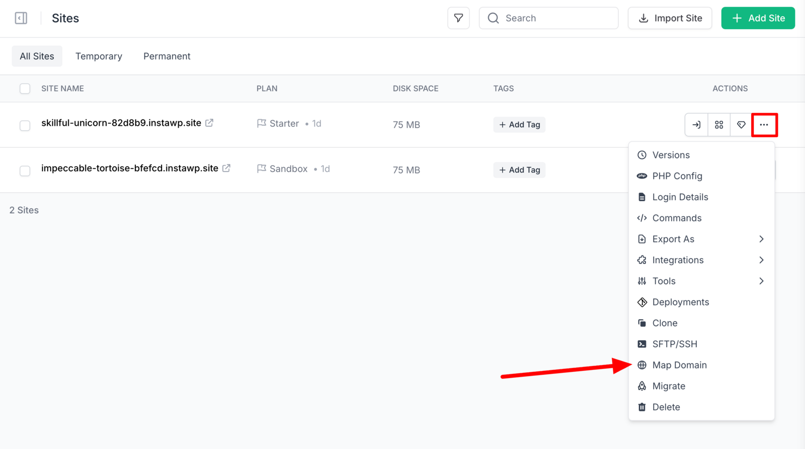Select Login Details menu entry
Screen dimensions: 805x449
(x=701, y=197)
